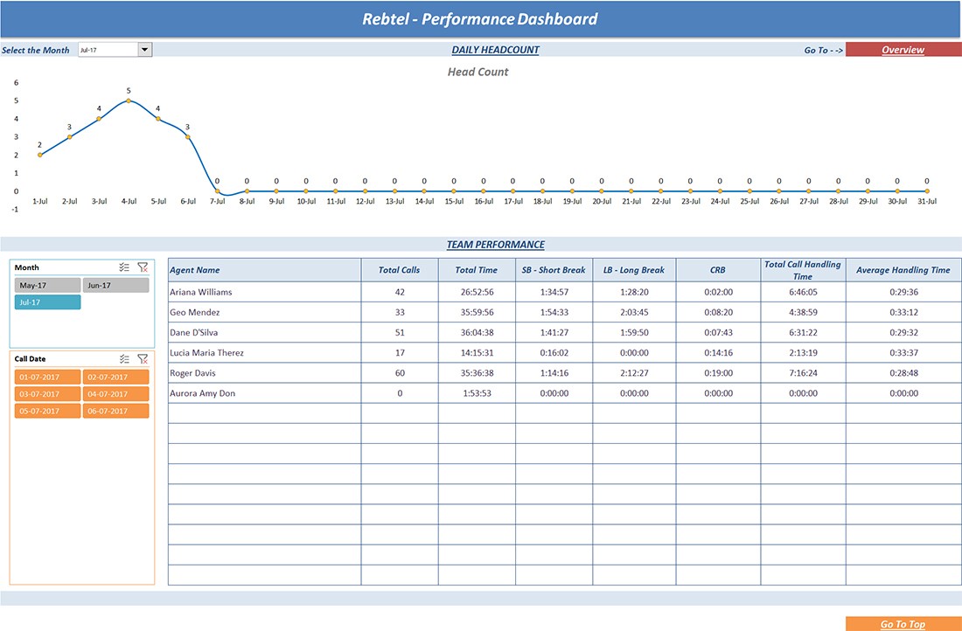Click Ariana Williams' total calls value 42
This screenshot has height=631, width=962.
pyautogui.click(x=400, y=292)
